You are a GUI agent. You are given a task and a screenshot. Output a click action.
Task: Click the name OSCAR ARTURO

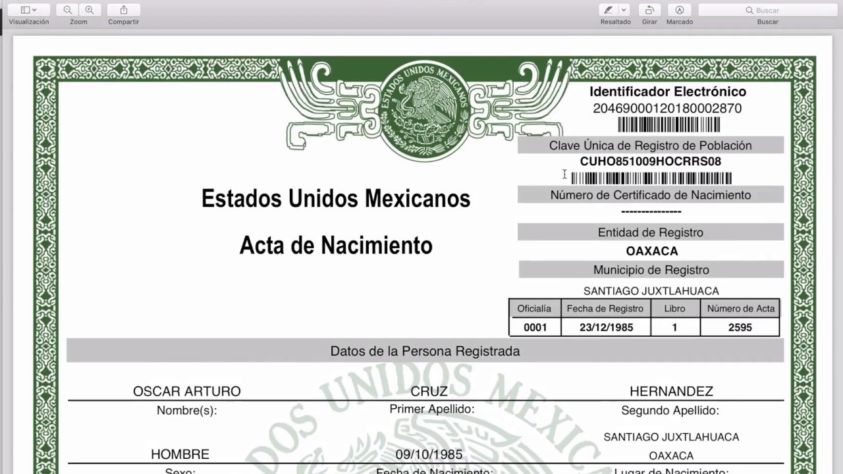[x=187, y=391]
